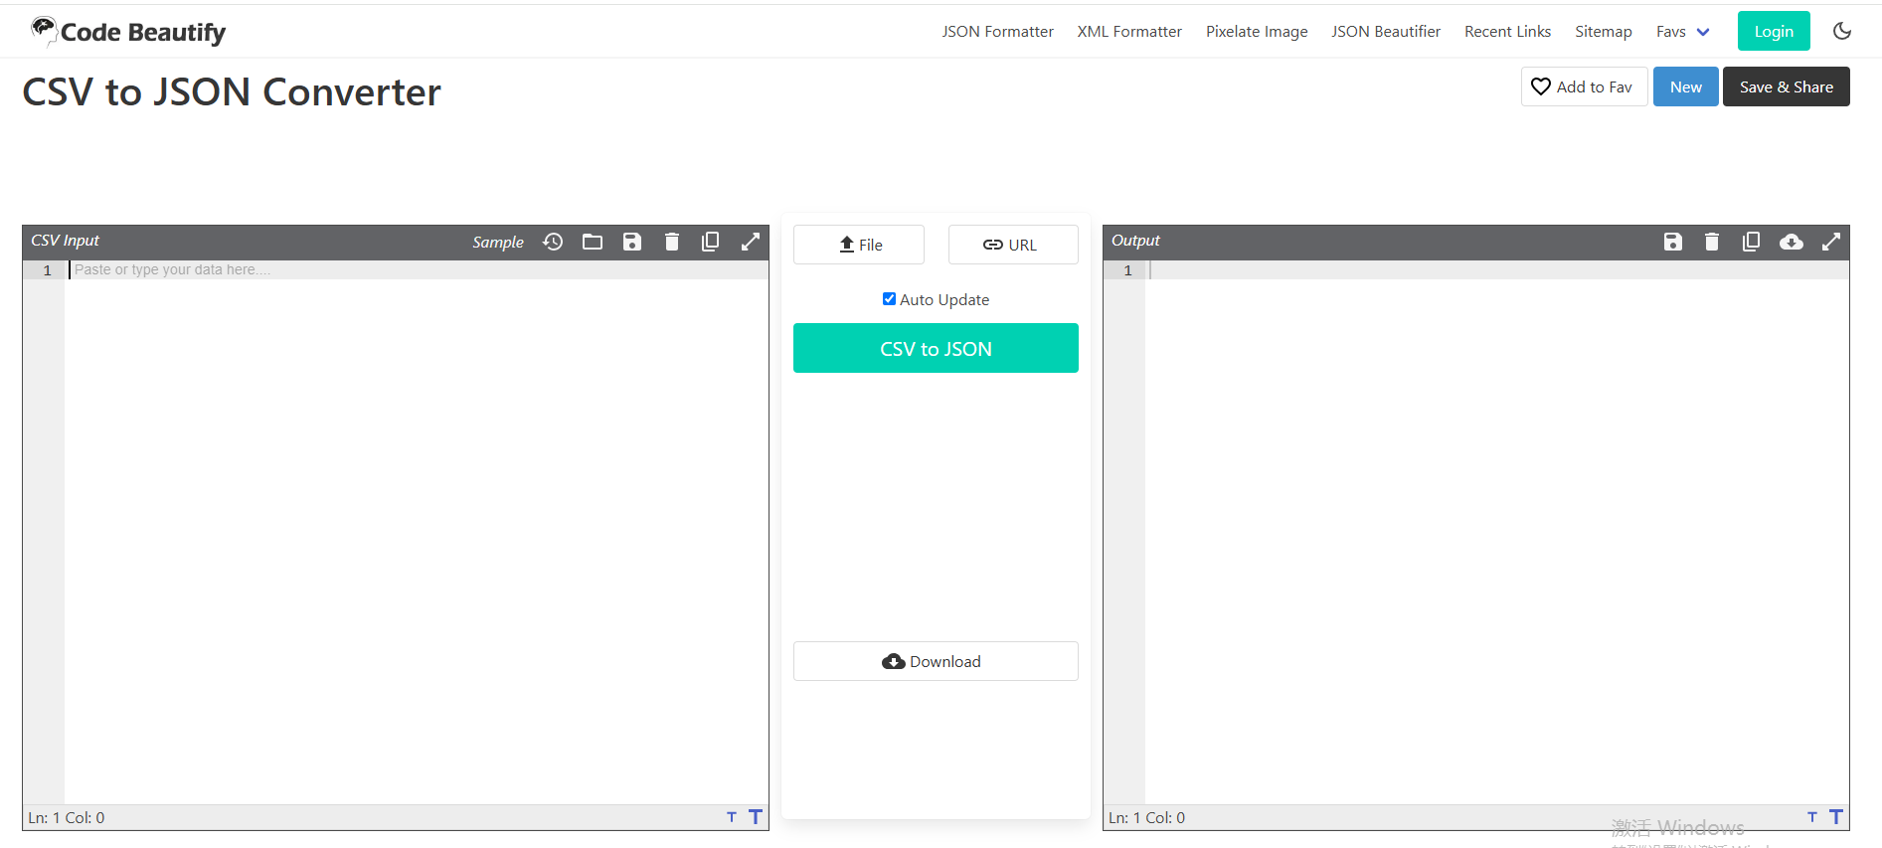1882x848 pixels.
Task: Open JSON Formatter from navigation
Action: (x=997, y=32)
